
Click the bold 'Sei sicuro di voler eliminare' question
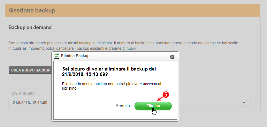(109, 69)
